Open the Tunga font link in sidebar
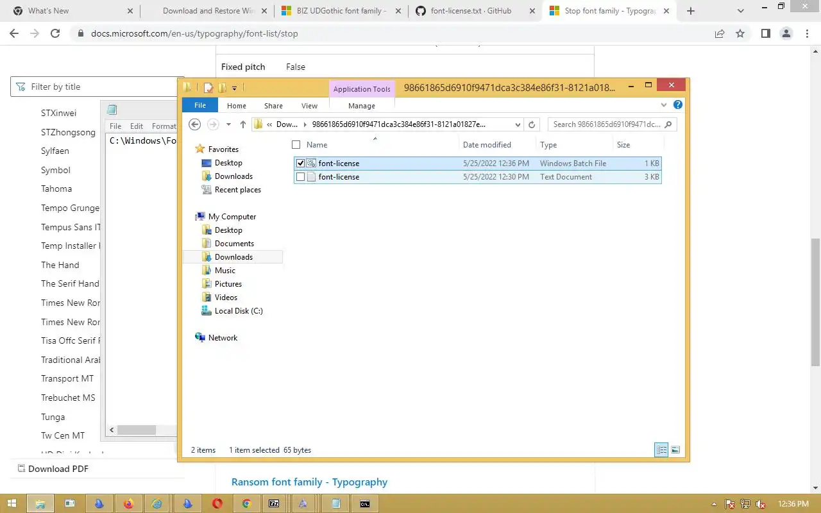This screenshot has width=821, height=513. tap(53, 417)
